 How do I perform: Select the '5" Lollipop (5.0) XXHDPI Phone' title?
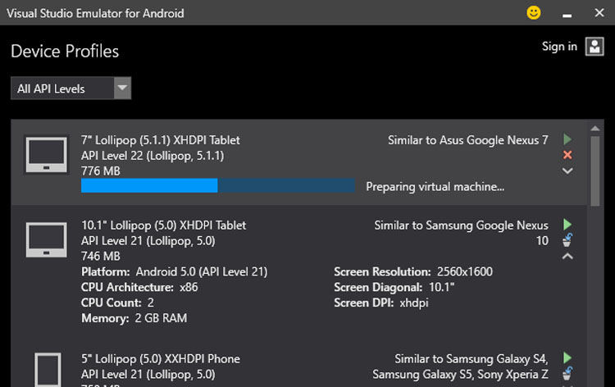pyautogui.click(x=161, y=359)
